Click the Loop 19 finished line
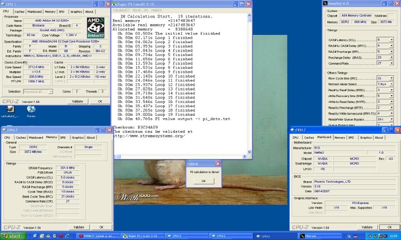401x240 pixels. coord(156,115)
